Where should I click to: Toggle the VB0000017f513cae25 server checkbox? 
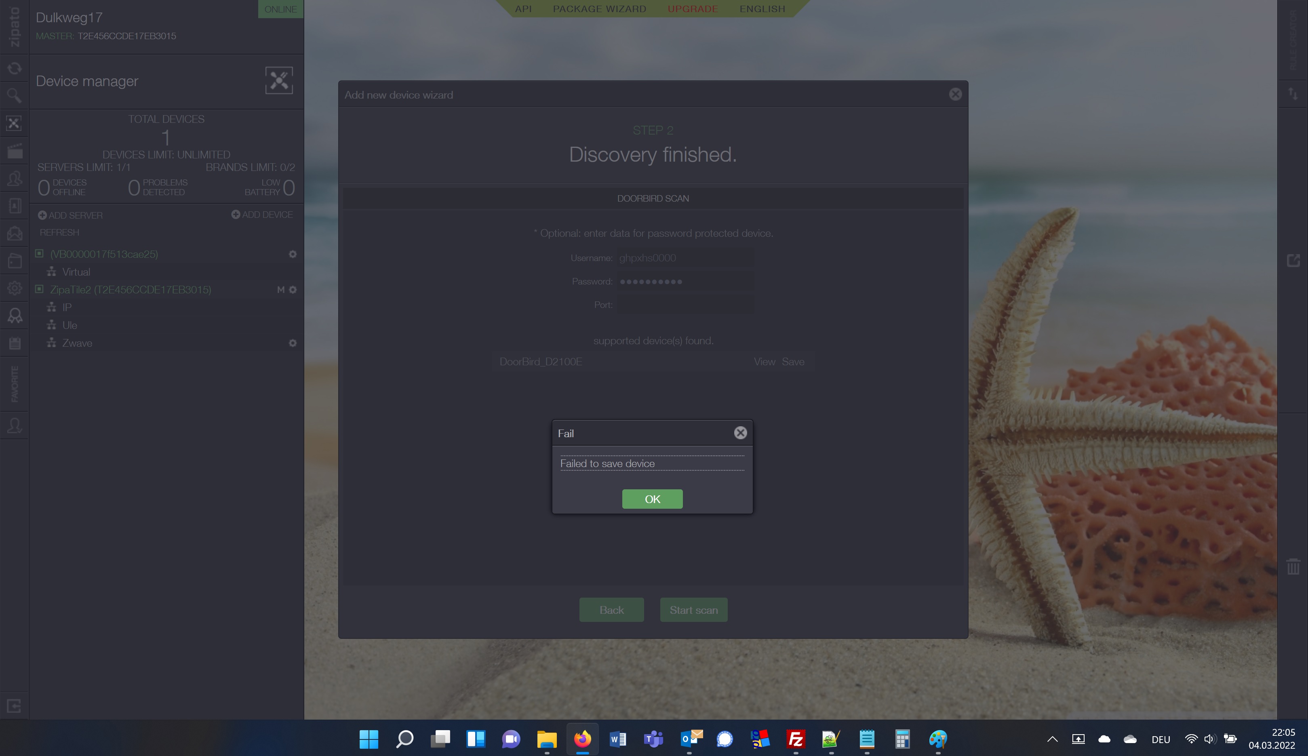coord(40,253)
